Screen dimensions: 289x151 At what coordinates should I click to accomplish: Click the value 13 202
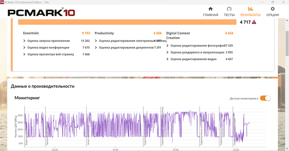(85, 41)
